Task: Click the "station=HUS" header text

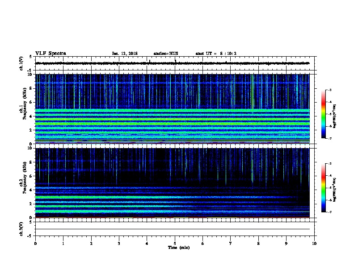Action: (166, 54)
